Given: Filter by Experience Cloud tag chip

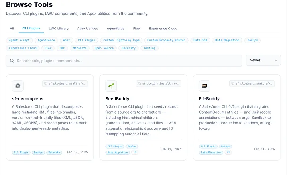Looking at the screenshot, I should coord(23,48).
